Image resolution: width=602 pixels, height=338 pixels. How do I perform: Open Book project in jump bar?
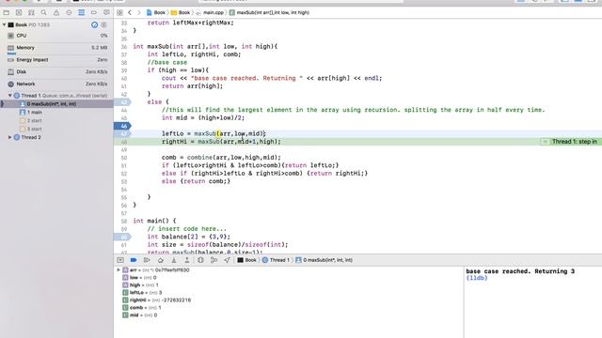click(156, 12)
